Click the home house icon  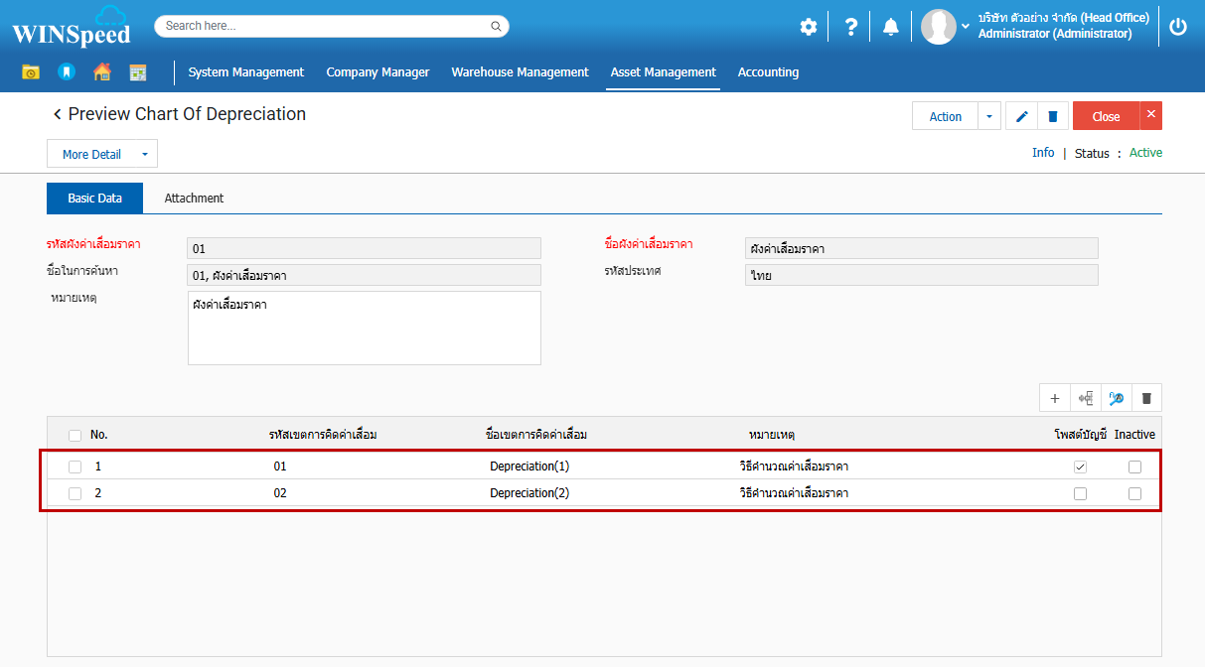(101, 71)
